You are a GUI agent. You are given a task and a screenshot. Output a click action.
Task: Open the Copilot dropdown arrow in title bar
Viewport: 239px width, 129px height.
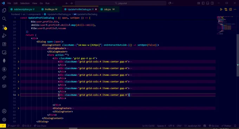[173, 3]
